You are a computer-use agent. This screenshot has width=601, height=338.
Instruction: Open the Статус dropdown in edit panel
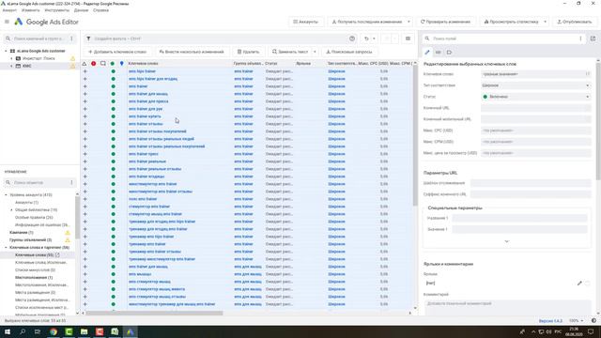(536, 97)
